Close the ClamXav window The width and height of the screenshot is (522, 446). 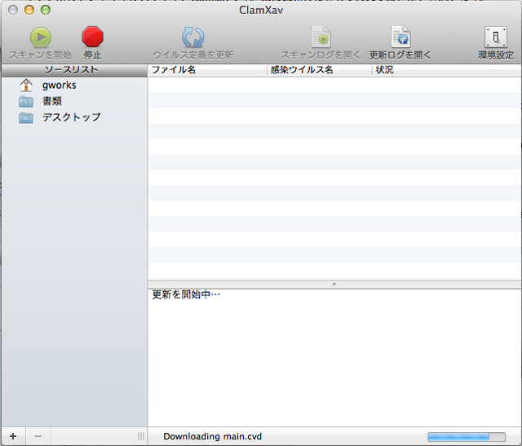pos(13,10)
